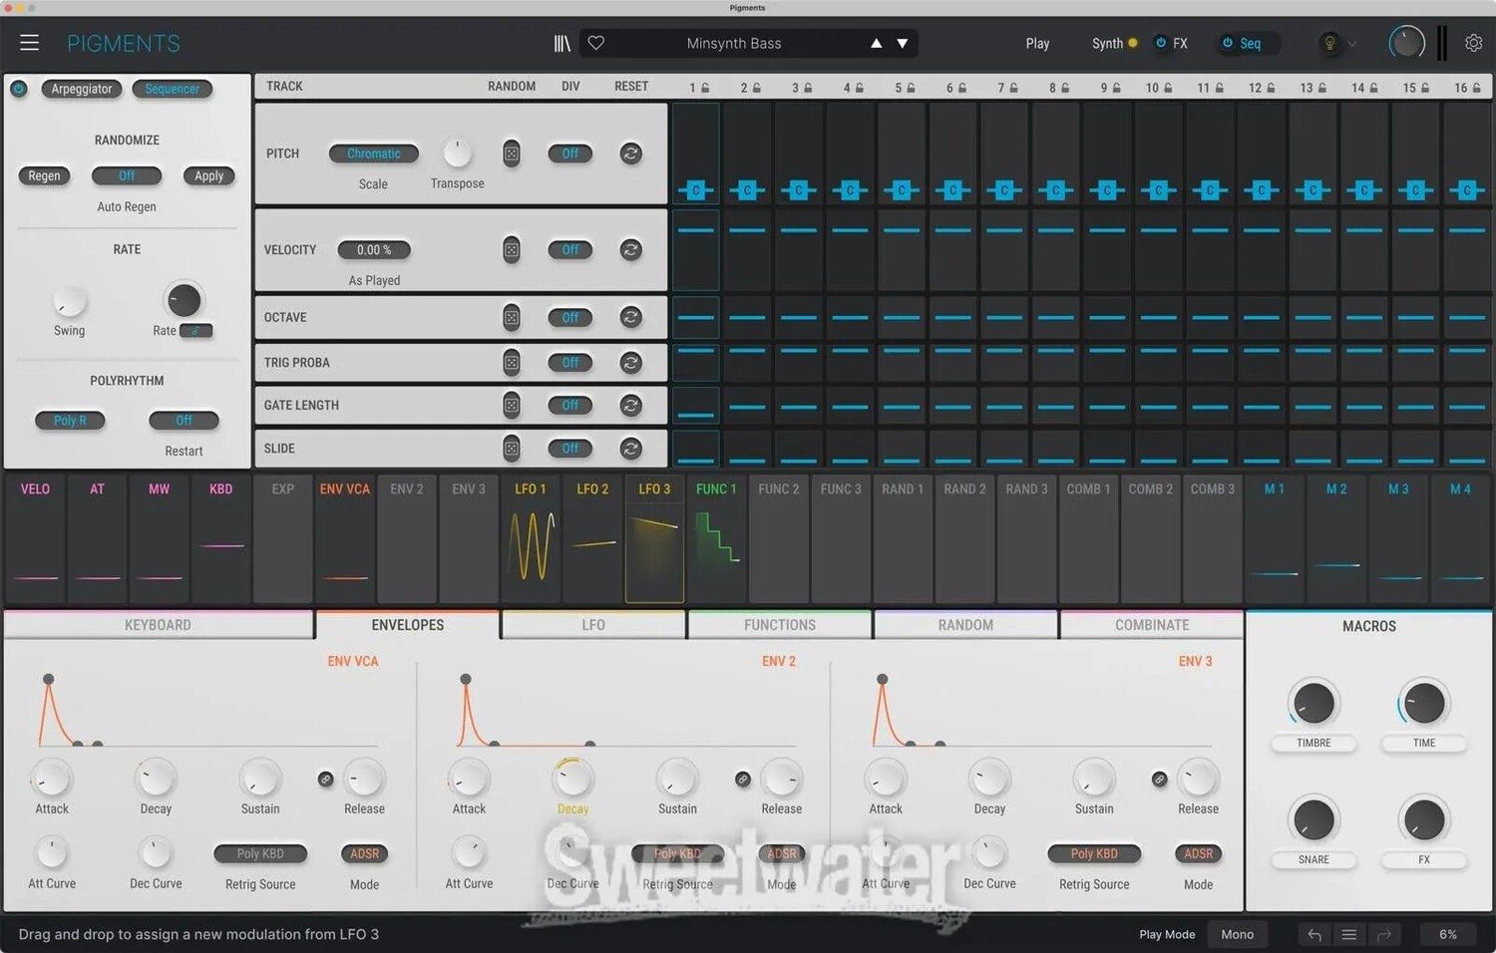Select the Arpeggiator mode button
The height and width of the screenshot is (953, 1496).
coord(82,89)
